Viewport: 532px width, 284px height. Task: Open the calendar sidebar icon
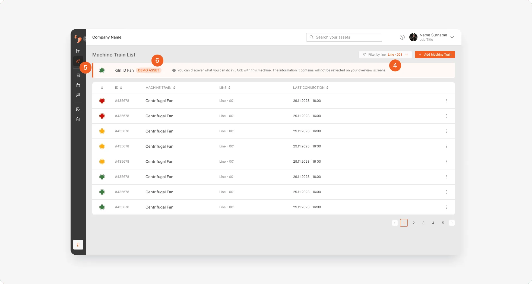tap(78, 85)
